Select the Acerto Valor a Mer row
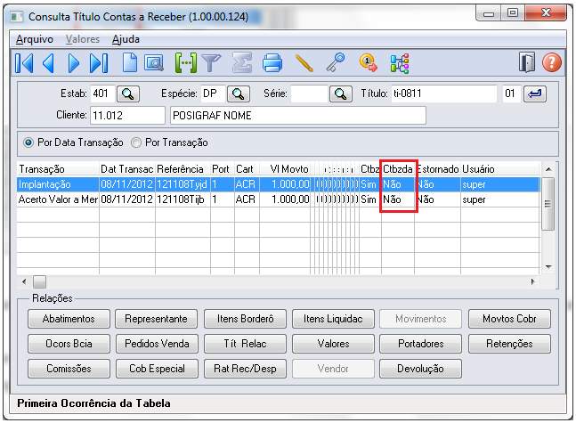 pos(278,199)
